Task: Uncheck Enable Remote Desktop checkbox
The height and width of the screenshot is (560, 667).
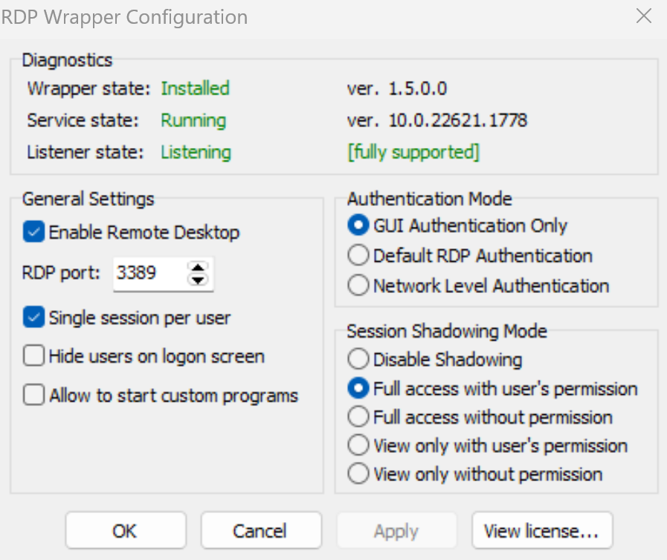Action: point(34,232)
